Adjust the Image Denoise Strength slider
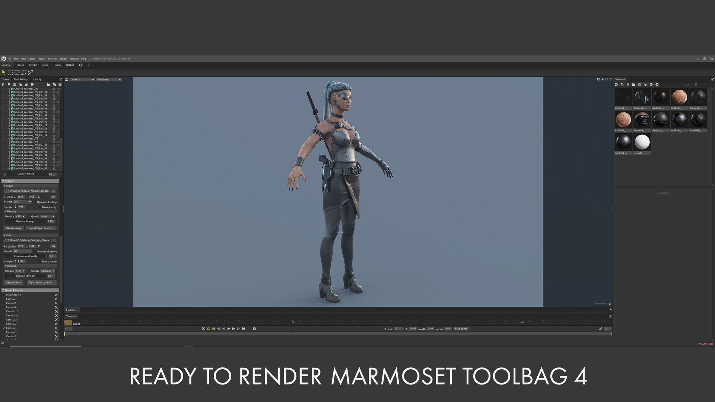Screen dimensions: 715x402 26,221
